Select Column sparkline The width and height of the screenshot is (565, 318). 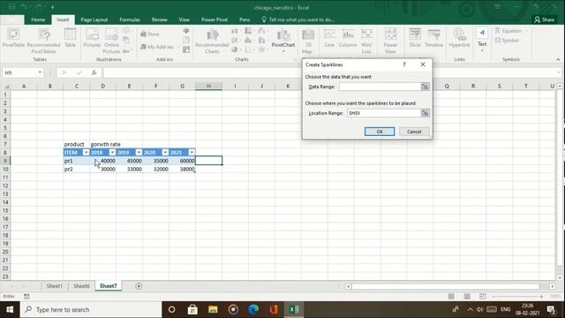pyautogui.click(x=348, y=38)
